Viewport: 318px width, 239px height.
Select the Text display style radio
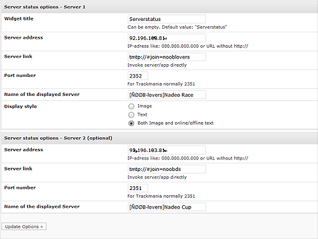point(131,114)
